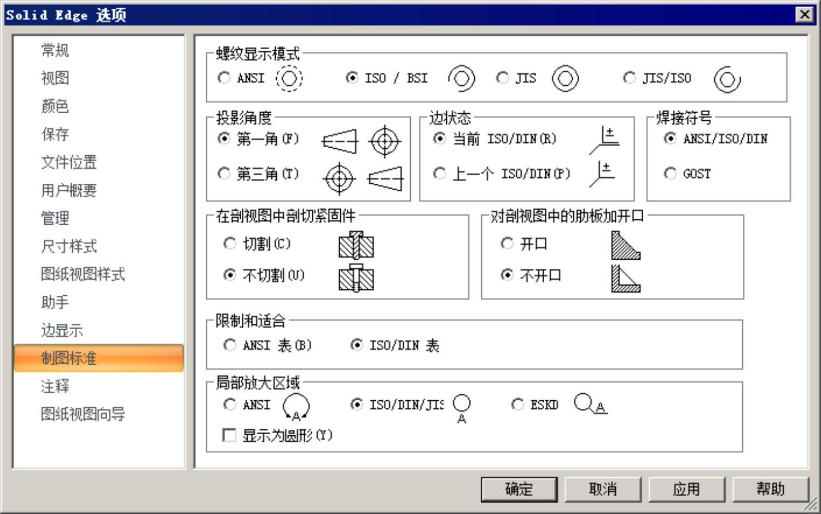The width and height of the screenshot is (821, 514).
Task: Choose 第三角 (T) projection angle
Action: pos(224,173)
